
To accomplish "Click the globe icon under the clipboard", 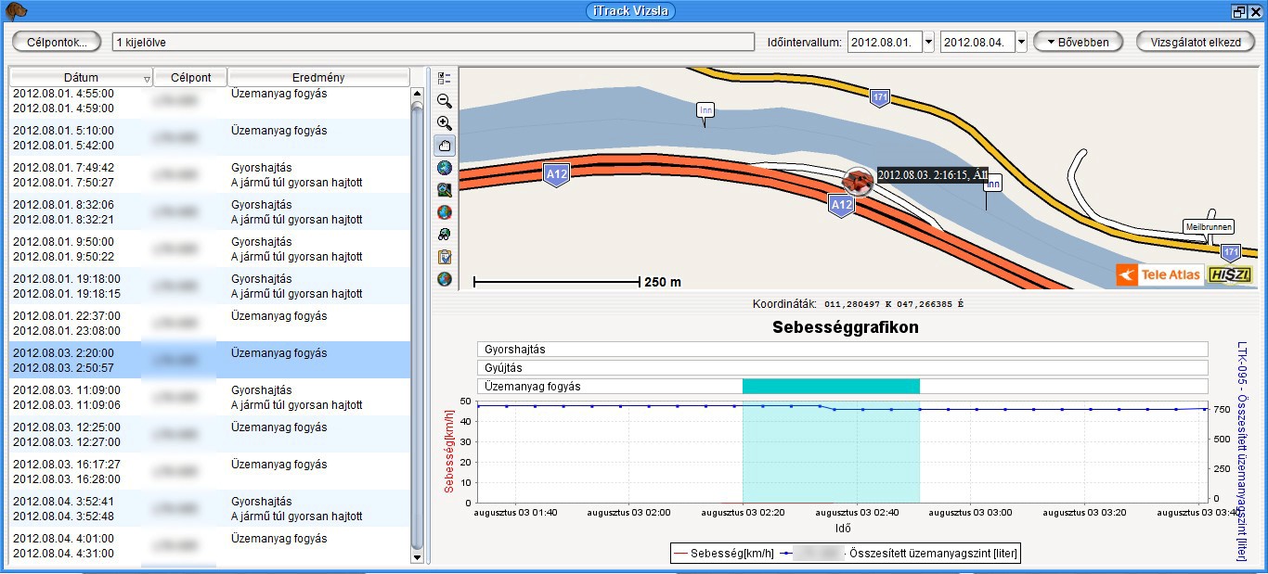I will point(445,279).
